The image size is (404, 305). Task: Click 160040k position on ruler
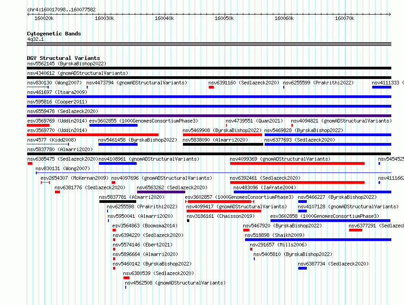pyautogui.click(x=164, y=18)
